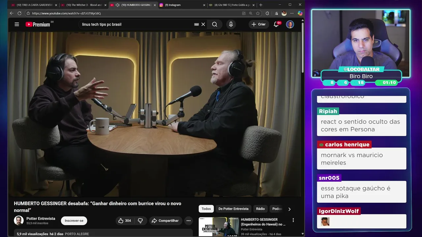422x237 pixels.
Task: Like the video with thumbs up
Action: pos(125,221)
